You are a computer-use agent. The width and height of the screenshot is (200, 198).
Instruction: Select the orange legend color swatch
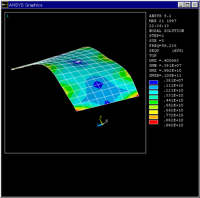point(153,117)
